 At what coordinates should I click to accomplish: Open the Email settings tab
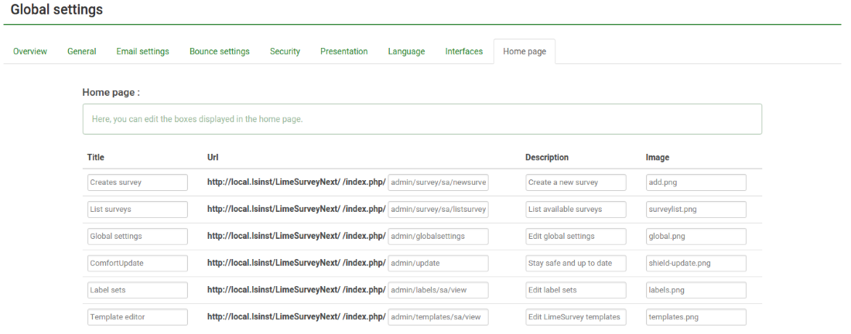142,52
